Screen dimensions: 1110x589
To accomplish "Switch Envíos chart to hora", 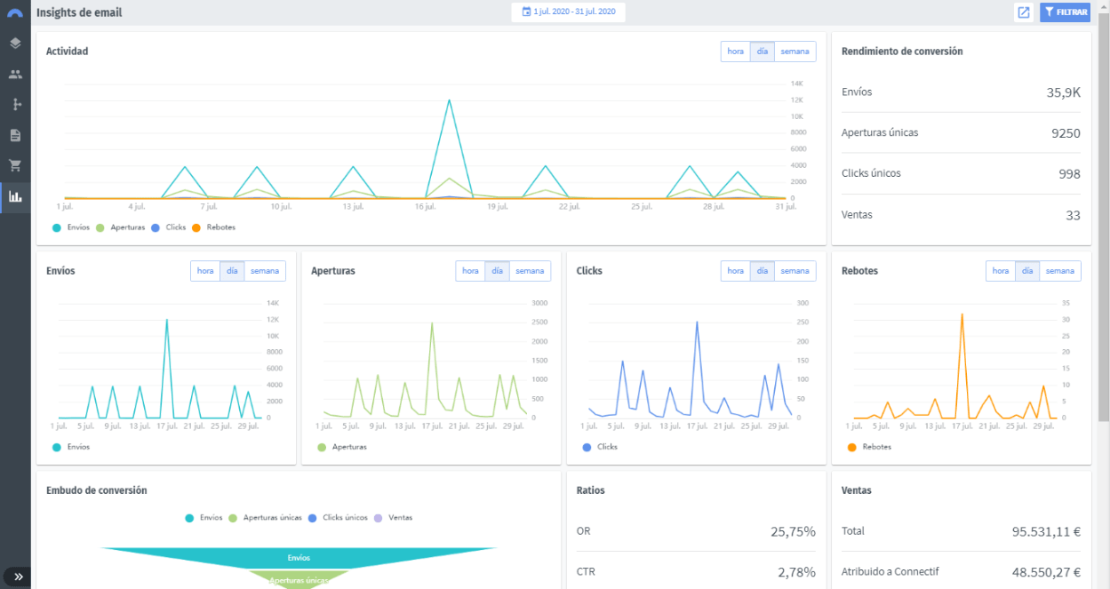I will coord(205,271).
